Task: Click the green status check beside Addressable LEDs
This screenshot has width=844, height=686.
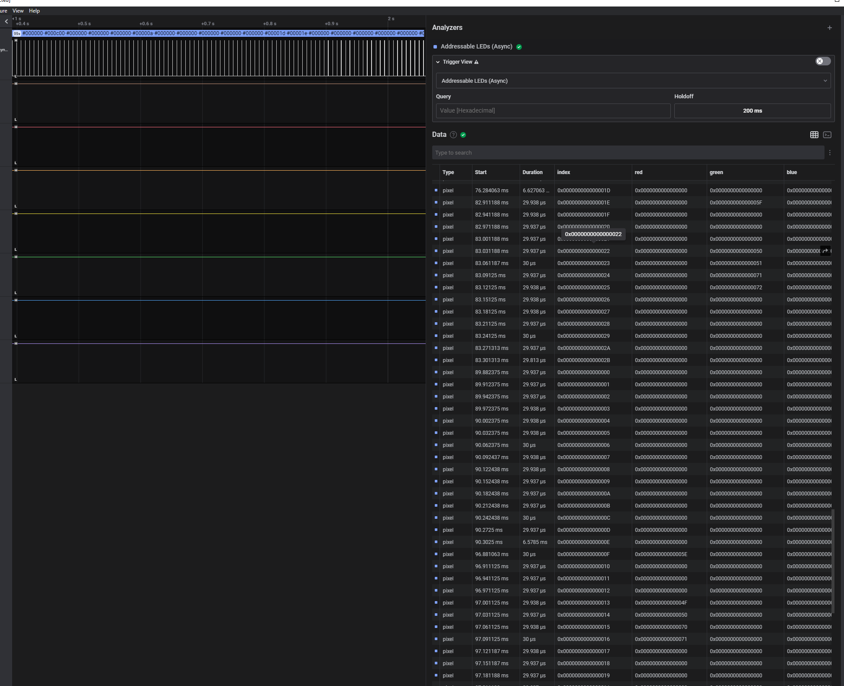Action: (x=519, y=47)
